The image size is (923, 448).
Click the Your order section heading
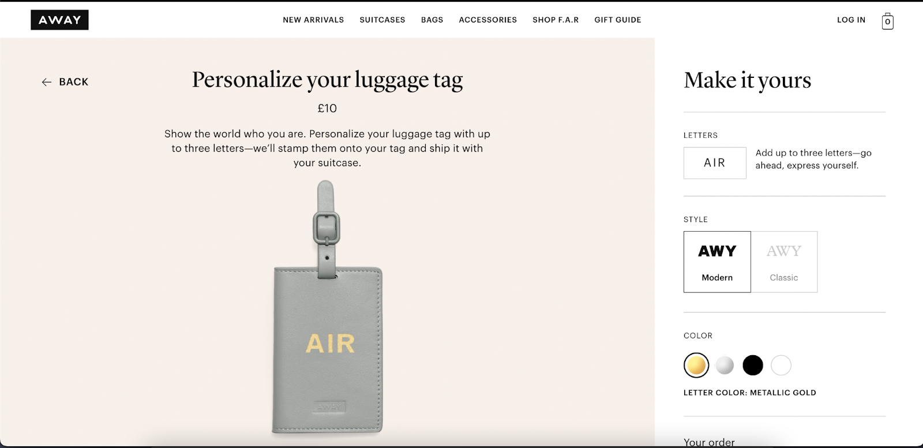[x=709, y=442]
